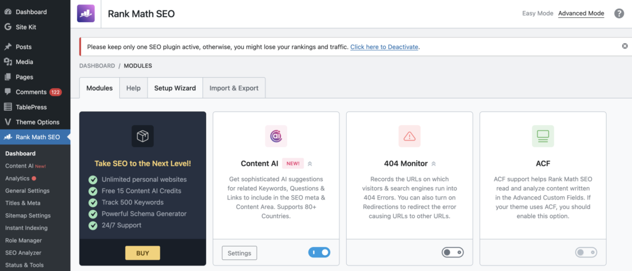Open Titles & Meta submenu item
632x271 pixels.
(x=23, y=203)
